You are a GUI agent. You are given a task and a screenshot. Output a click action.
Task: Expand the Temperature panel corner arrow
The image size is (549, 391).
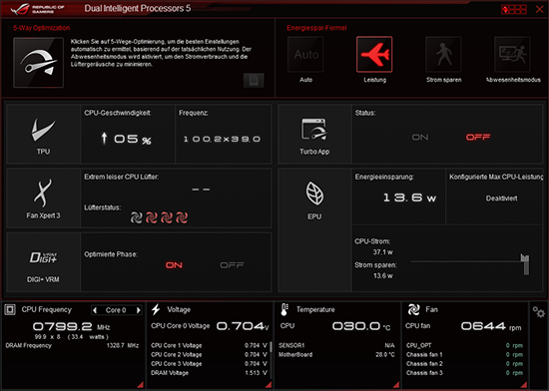(396, 385)
